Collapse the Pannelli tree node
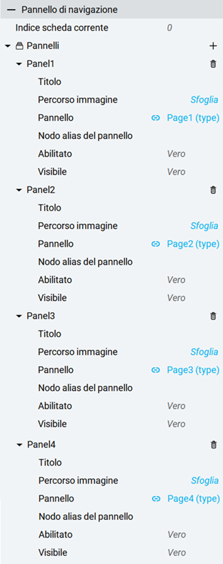The height and width of the screenshot is (564, 223). 8,46
